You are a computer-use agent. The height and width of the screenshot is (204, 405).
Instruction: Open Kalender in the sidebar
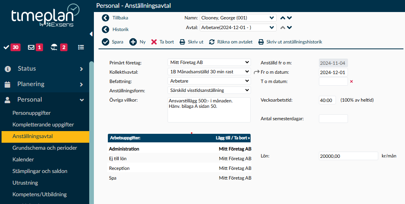coord(23,159)
